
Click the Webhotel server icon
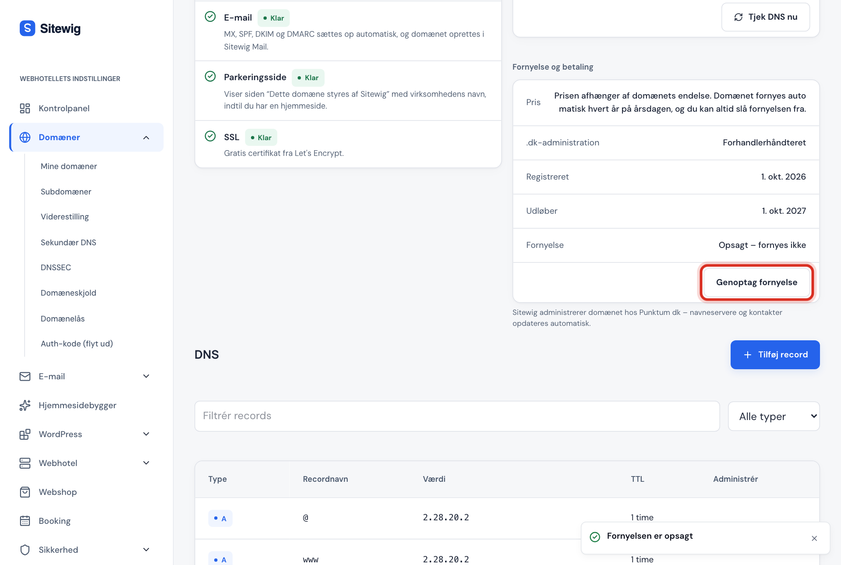tap(25, 463)
